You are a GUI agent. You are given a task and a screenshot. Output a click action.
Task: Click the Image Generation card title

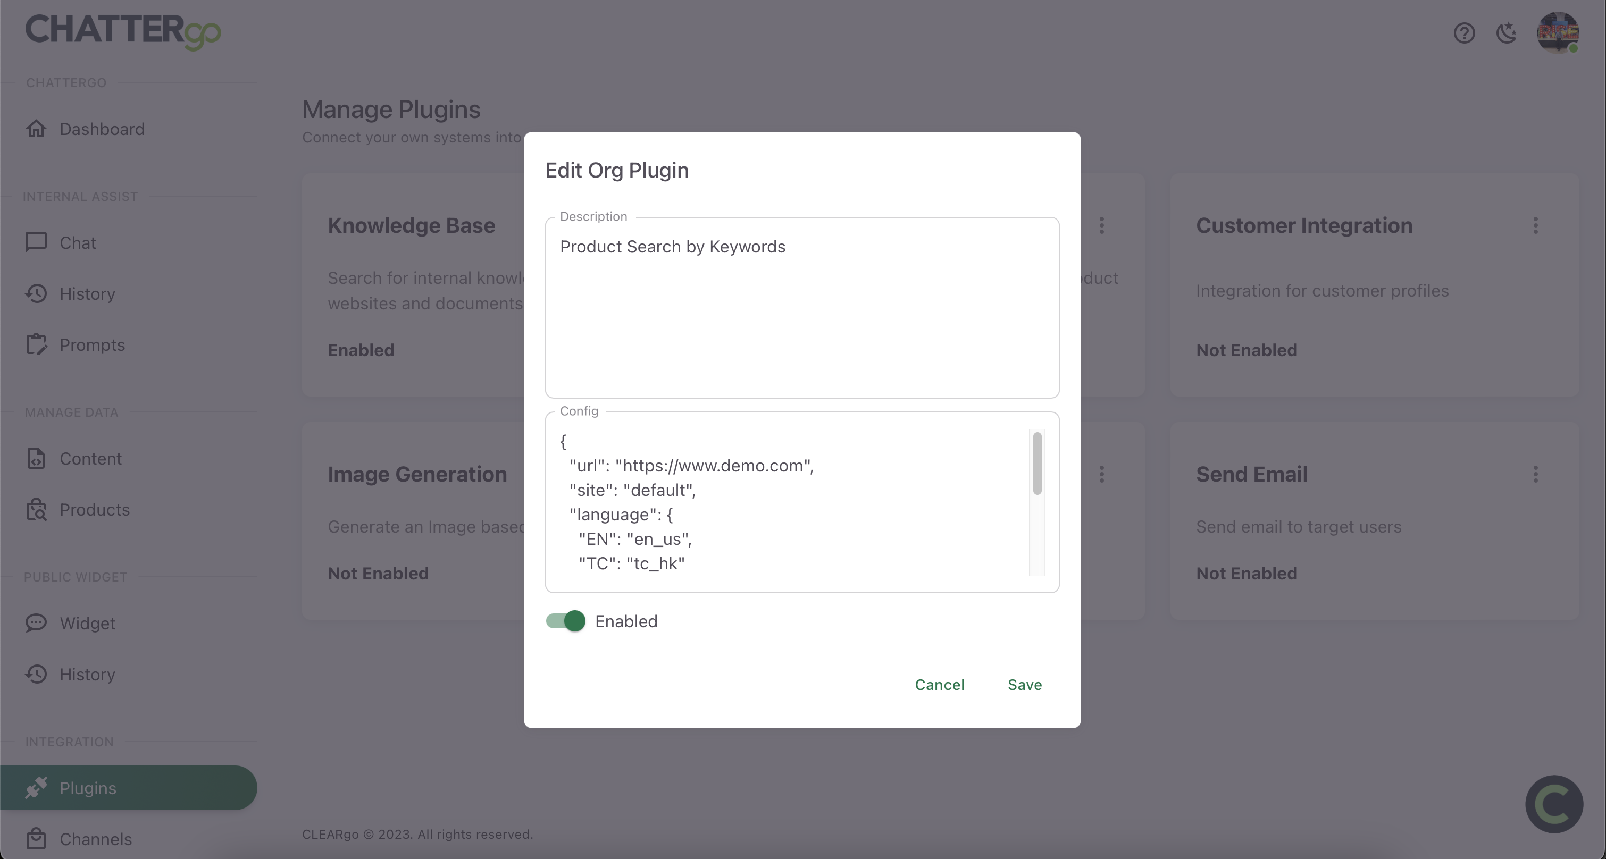pos(417,474)
